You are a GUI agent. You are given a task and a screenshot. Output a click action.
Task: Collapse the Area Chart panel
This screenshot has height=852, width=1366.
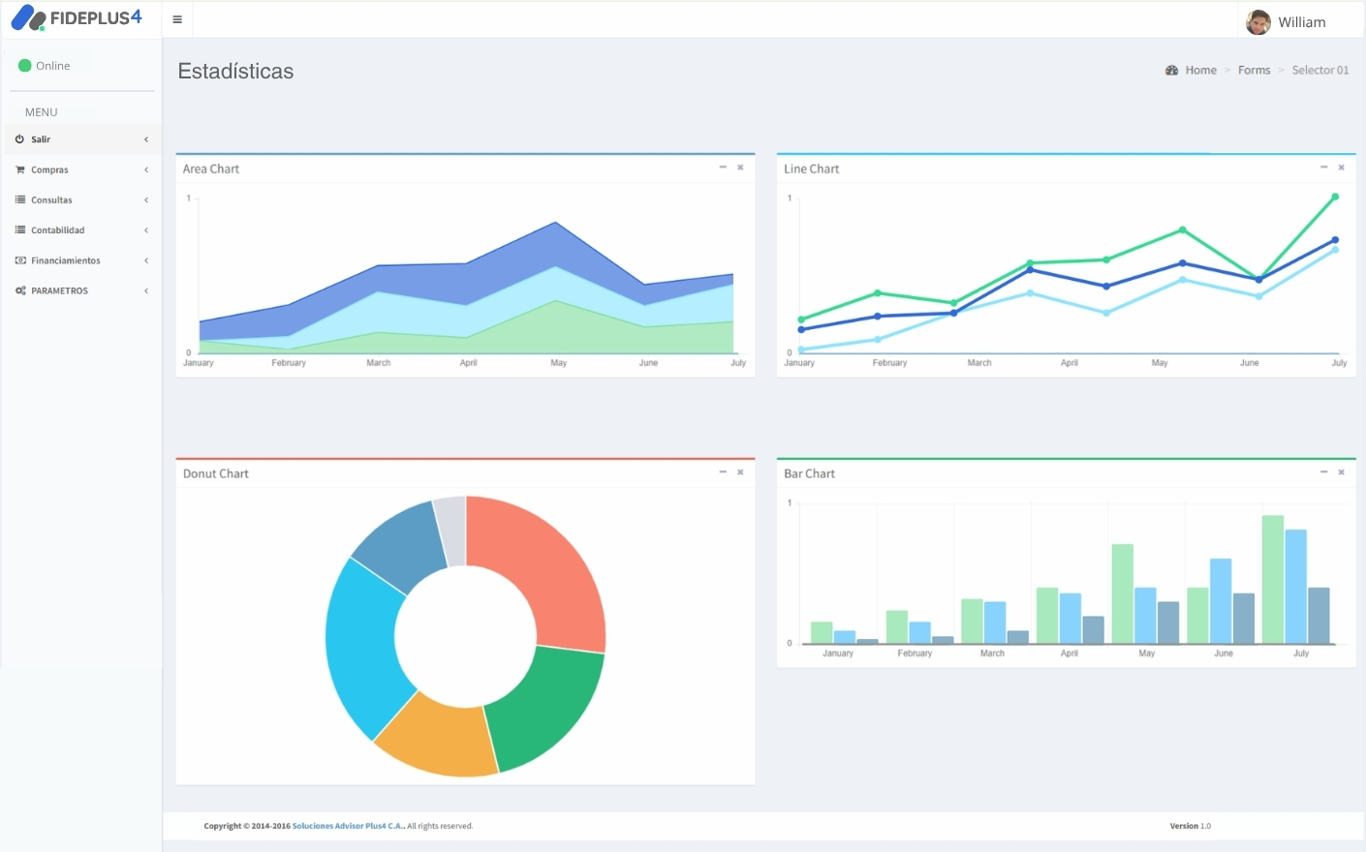tap(723, 167)
